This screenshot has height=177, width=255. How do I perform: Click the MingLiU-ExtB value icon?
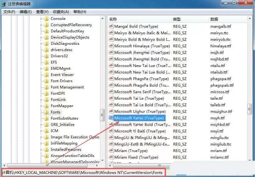click(x=111, y=144)
